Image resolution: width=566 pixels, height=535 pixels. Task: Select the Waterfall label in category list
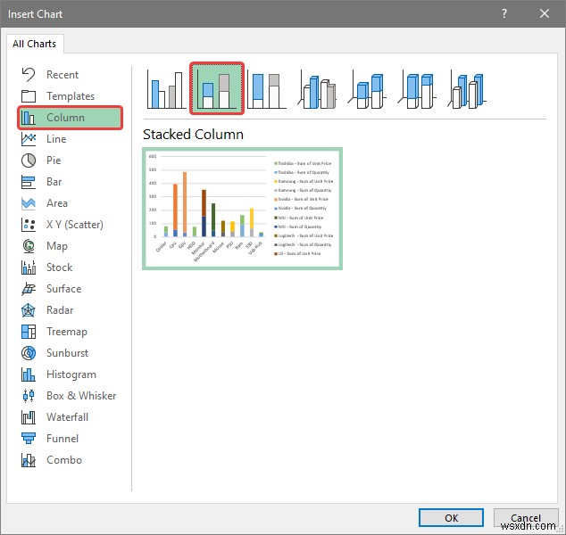pyautogui.click(x=68, y=417)
